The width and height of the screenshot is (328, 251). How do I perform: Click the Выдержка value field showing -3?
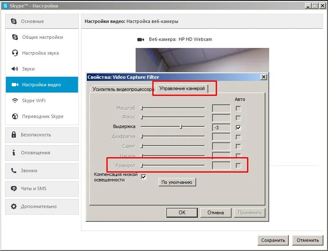(x=221, y=128)
